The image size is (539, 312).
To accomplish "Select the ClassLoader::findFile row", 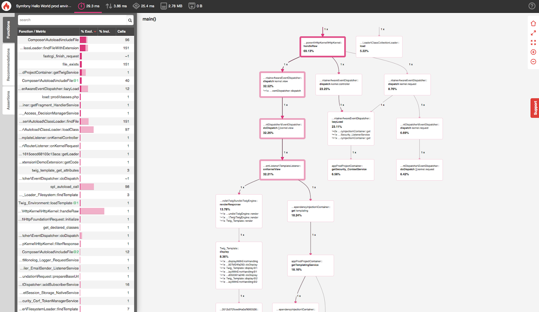I will [x=76, y=121].
